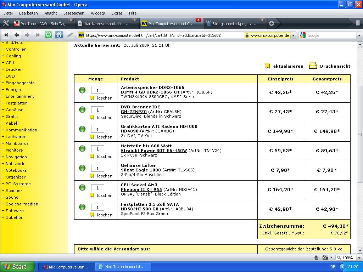The height and width of the screenshot is (272, 363).
Task: Open the Windows Start button
Action: [17, 267]
